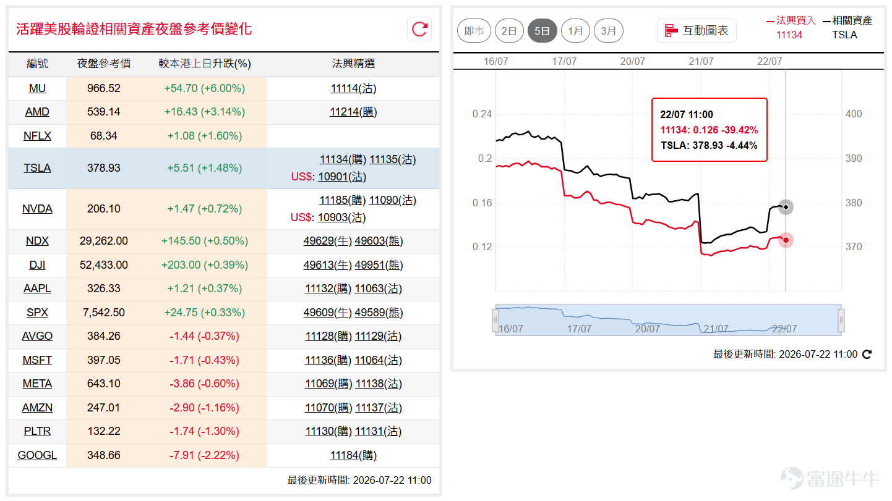Switch chart to 即市 intraday view
The height and width of the screenshot is (501, 892).
tap(474, 30)
